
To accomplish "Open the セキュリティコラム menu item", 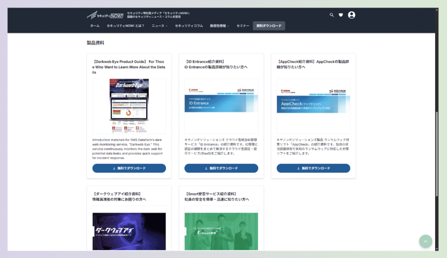I will coord(189,26).
